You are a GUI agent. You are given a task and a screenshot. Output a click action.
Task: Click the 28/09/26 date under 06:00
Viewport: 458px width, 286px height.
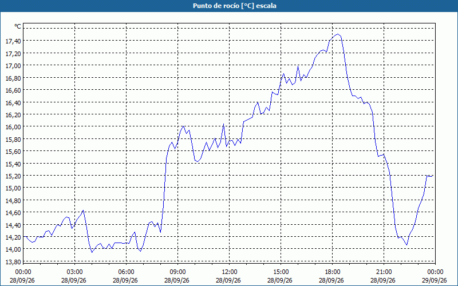[x=125, y=280]
